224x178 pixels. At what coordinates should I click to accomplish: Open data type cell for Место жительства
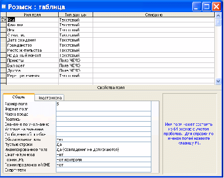tap(75, 50)
